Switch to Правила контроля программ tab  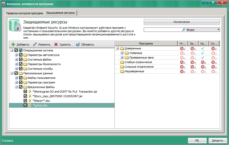pos(25,13)
